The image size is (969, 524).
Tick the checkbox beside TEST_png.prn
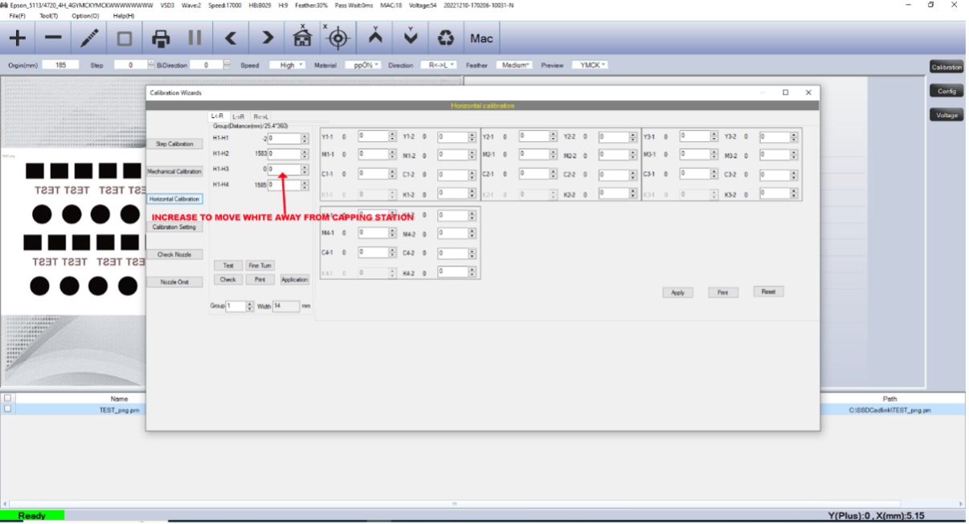pyautogui.click(x=8, y=408)
